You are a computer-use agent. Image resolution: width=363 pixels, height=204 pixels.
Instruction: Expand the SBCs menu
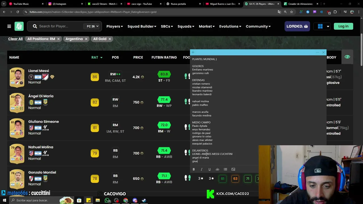[x=167, y=26]
